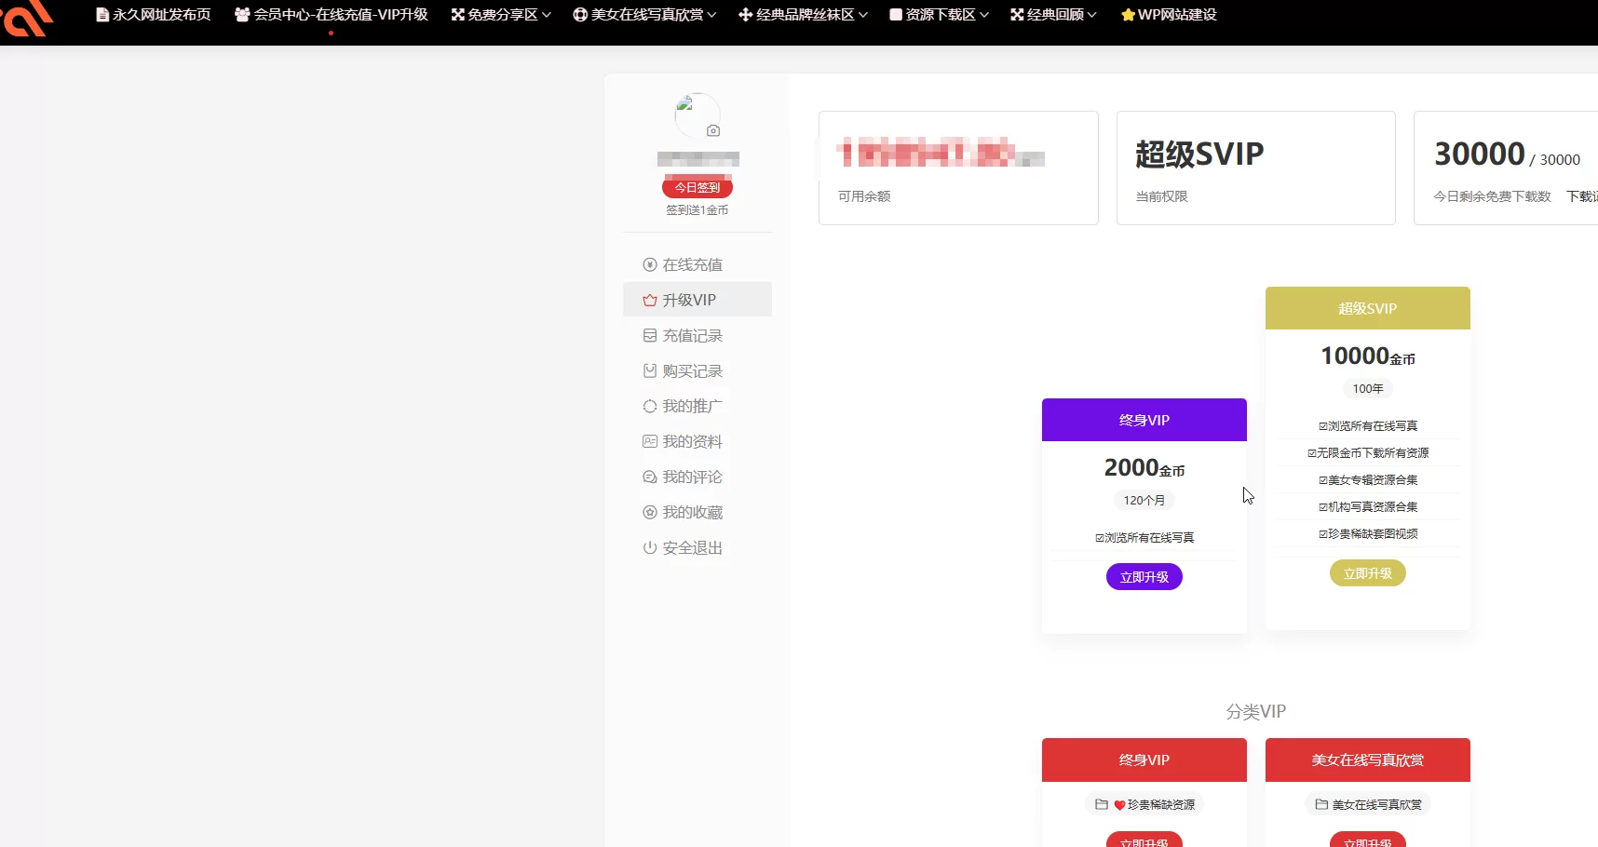This screenshot has height=847, width=1598.
Task: Click the 在线充值 coin icon
Action: [650, 265]
